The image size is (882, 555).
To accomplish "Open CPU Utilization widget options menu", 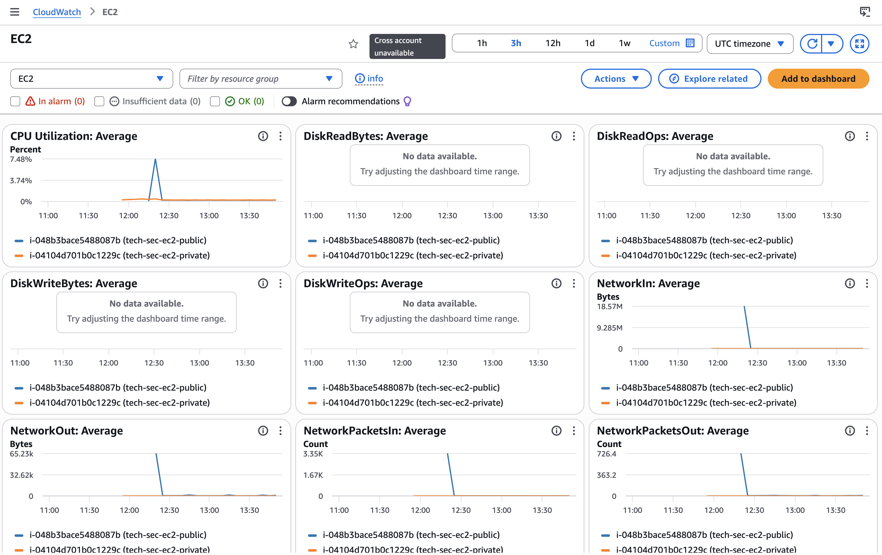I will click(x=281, y=136).
